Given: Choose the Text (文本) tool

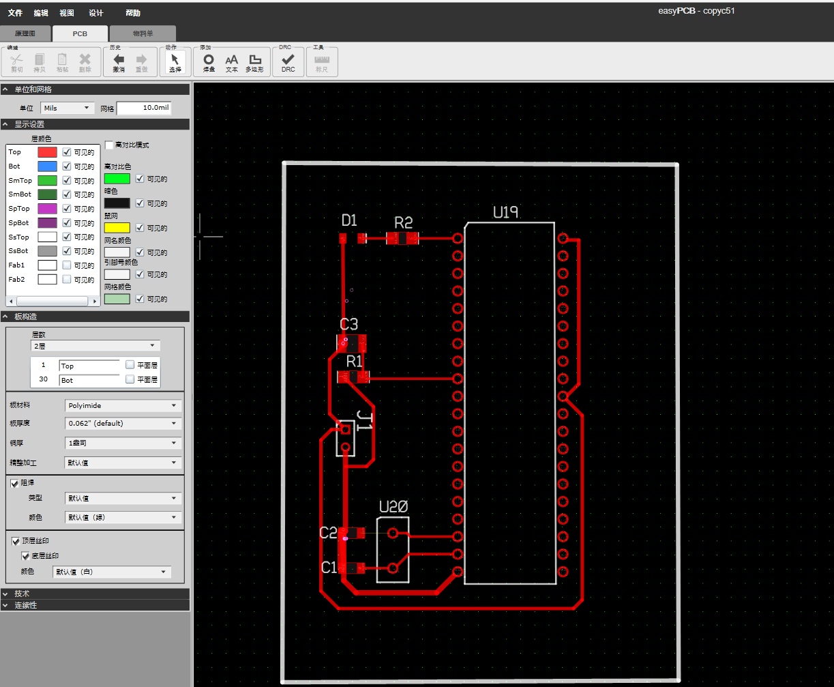Looking at the screenshot, I should pyautogui.click(x=232, y=60).
